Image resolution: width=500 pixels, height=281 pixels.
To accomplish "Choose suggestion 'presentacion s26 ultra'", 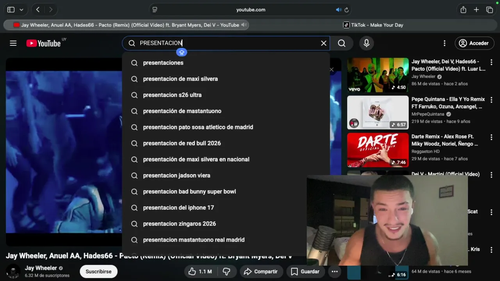I will click(226, 95).
